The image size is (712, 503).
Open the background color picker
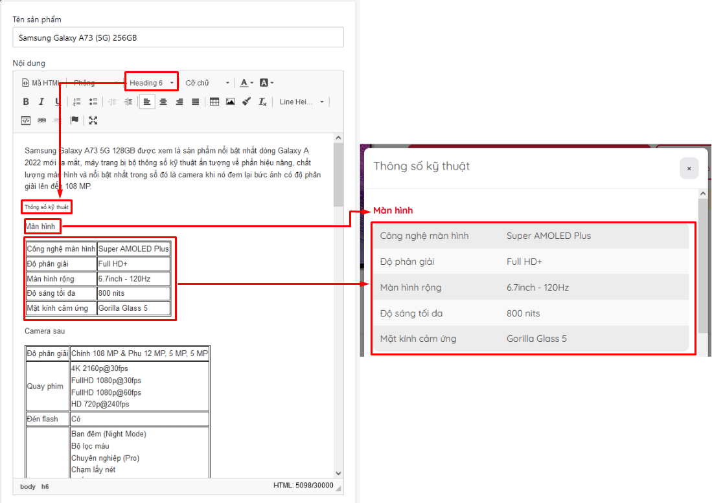(x=266, y=83)
